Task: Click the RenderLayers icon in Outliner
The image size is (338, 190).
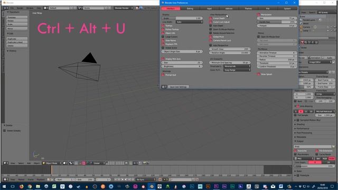Action: pos(301,20)
